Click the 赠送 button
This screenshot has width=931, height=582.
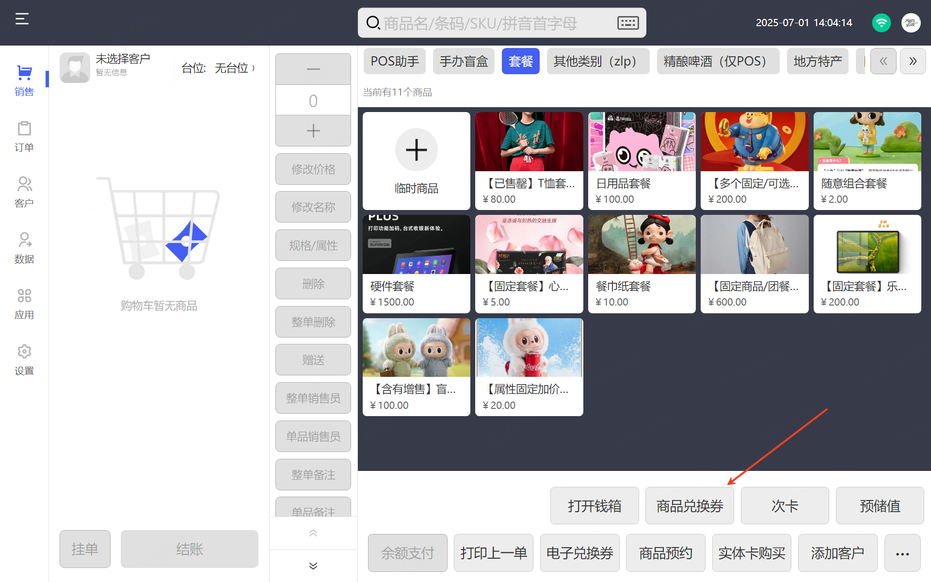click(x=313, y=360)
